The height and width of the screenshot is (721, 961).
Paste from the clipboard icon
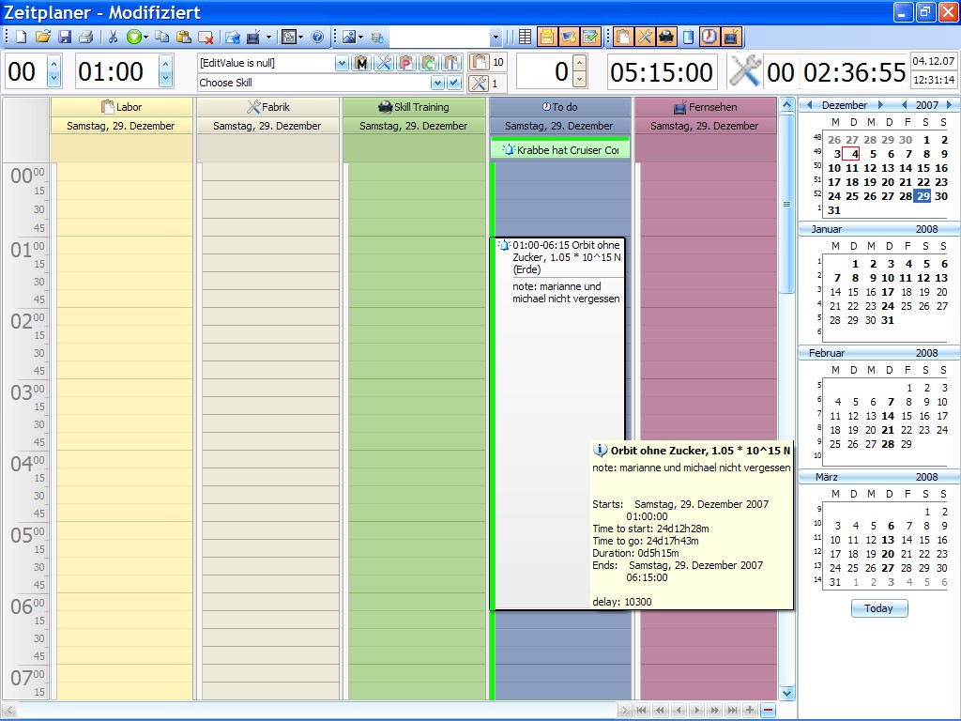[x=183, y=38]
